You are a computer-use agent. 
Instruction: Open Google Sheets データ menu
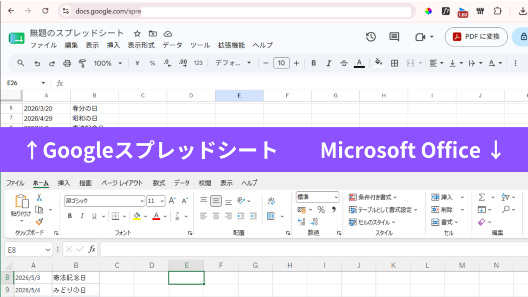(172, 45)
